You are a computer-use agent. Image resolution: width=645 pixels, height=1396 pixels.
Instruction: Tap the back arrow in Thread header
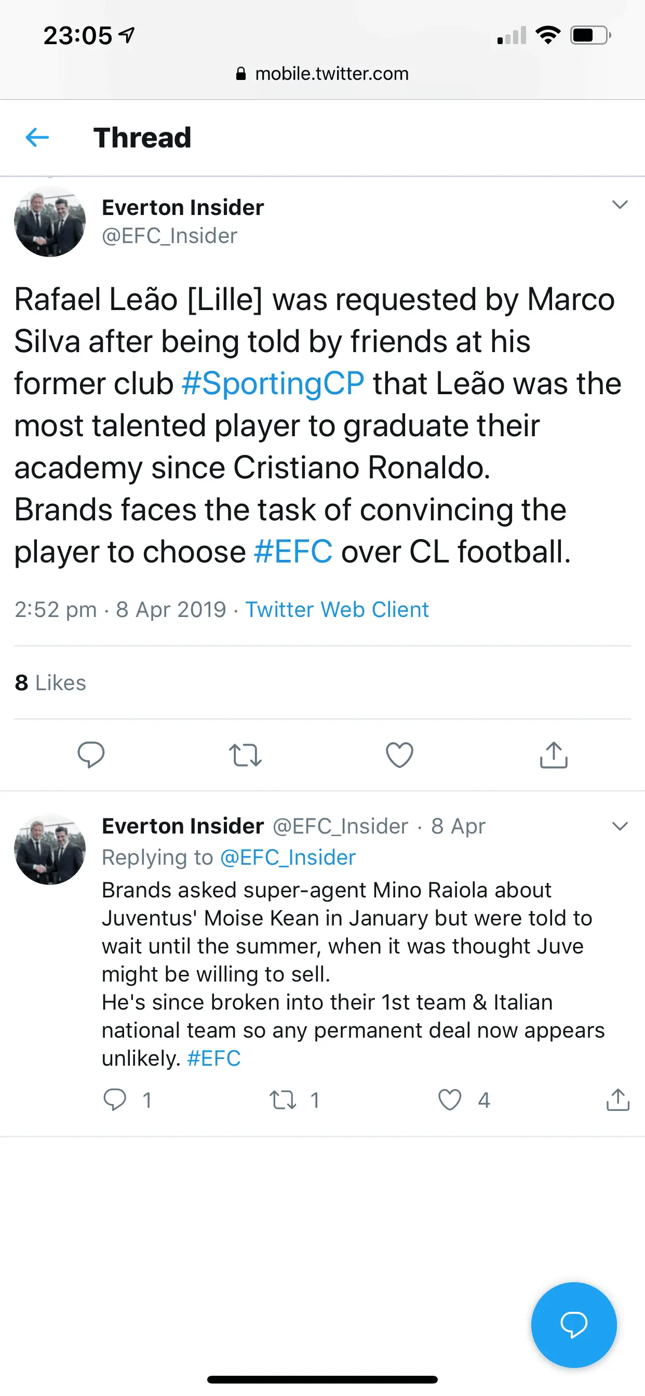click(37, 138)
